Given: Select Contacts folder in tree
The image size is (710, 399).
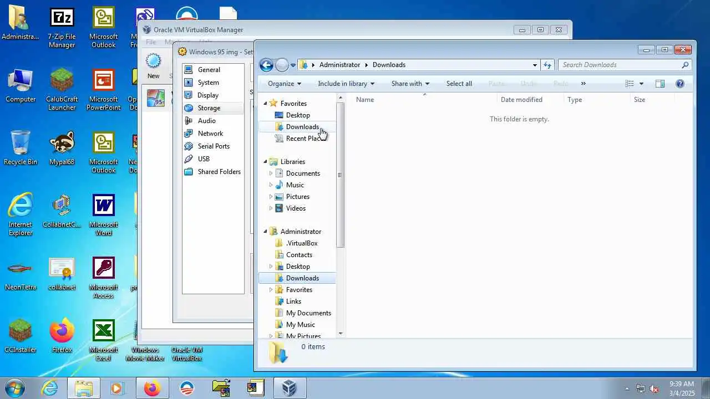Looking at the screenshot, I should click(x=298, y=255).
